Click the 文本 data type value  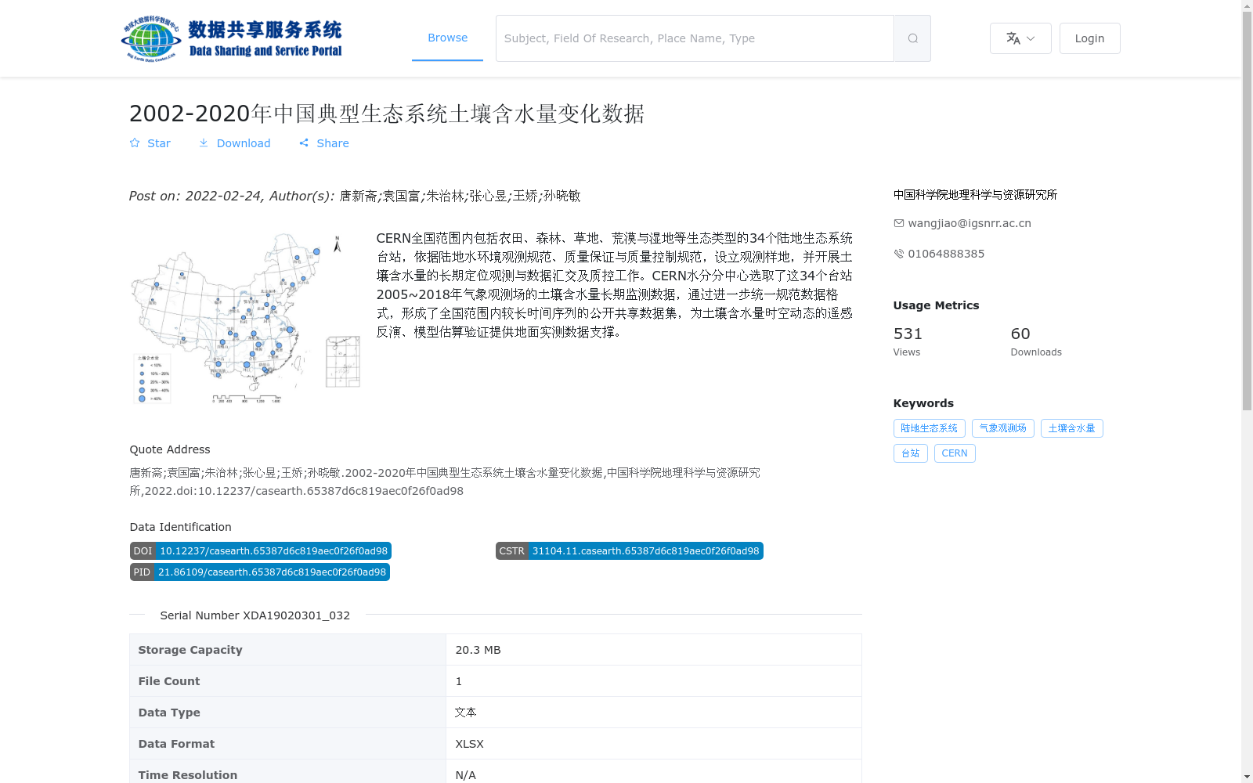click(x=465, y=713)
